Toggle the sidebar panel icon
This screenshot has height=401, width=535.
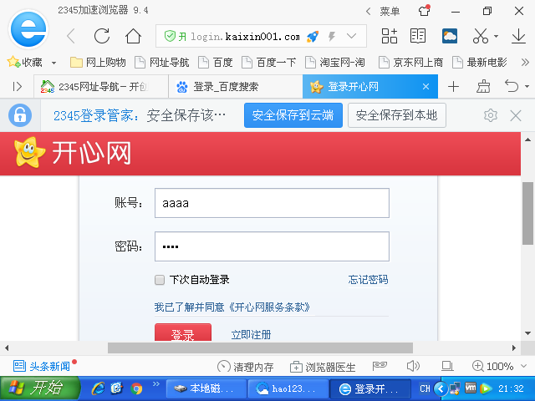tap(17, 87)
